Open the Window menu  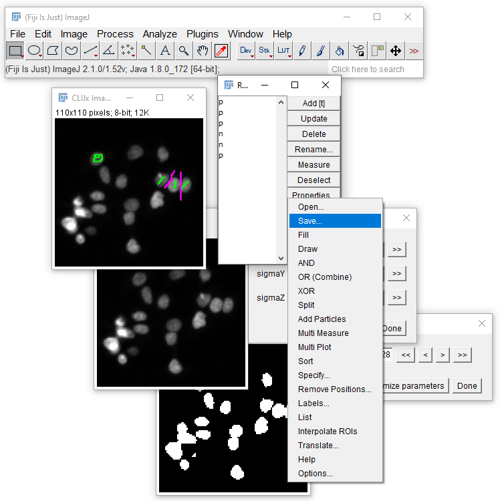click(x=245, y=34)
